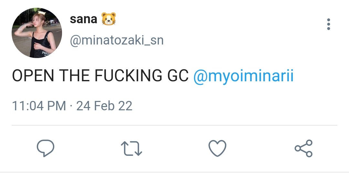Toggle retweet on sana's post
The height and width of the screenshot is (178, 349).
tap(131, 148)
